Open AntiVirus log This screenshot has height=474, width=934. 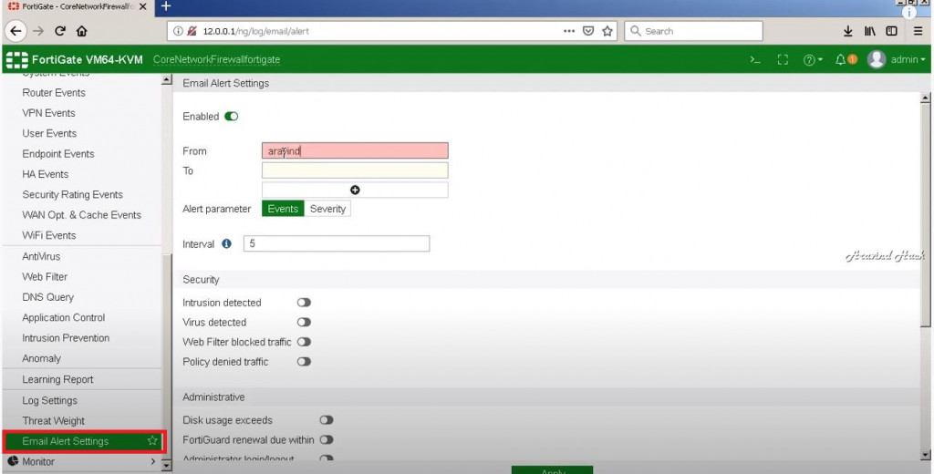[x=41, y=256]
